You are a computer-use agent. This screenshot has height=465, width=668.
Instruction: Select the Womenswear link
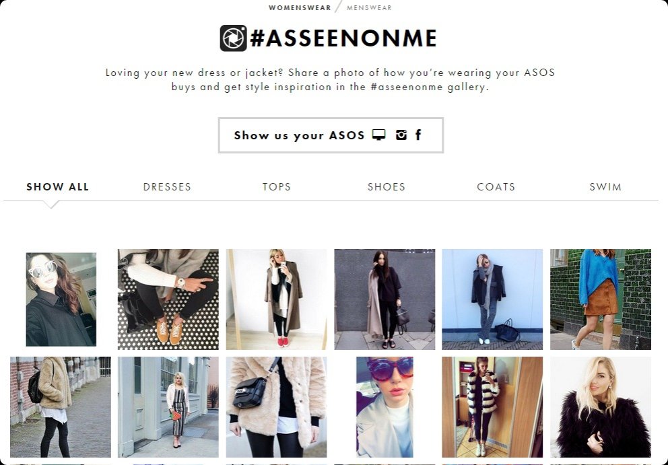click(300, 7)
